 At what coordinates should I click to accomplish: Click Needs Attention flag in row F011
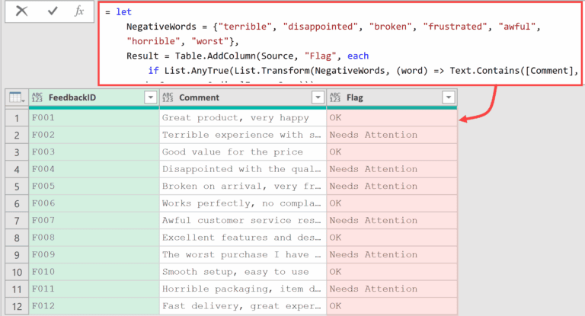click(392, 289)
